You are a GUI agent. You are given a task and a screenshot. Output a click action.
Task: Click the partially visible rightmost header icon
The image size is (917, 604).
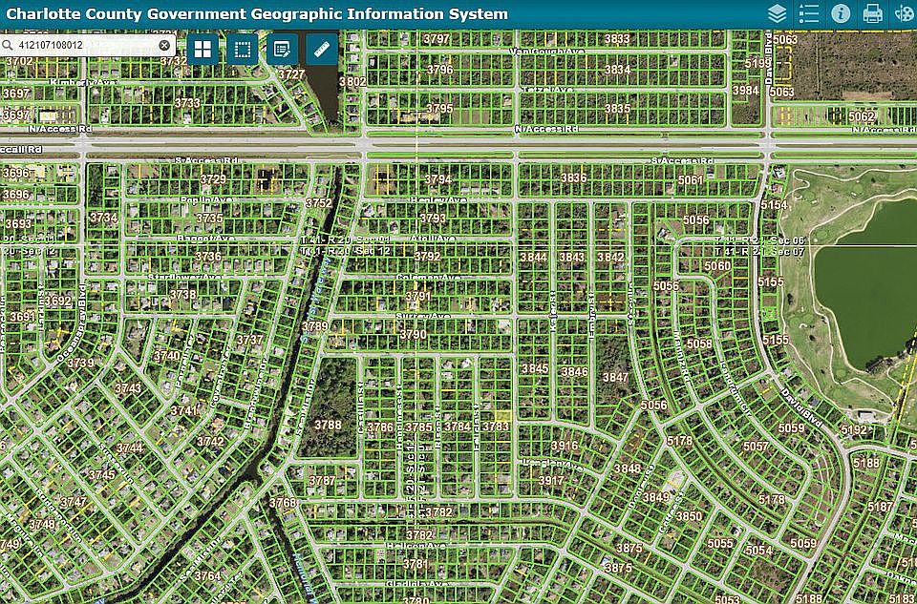(x=905, y=13)
